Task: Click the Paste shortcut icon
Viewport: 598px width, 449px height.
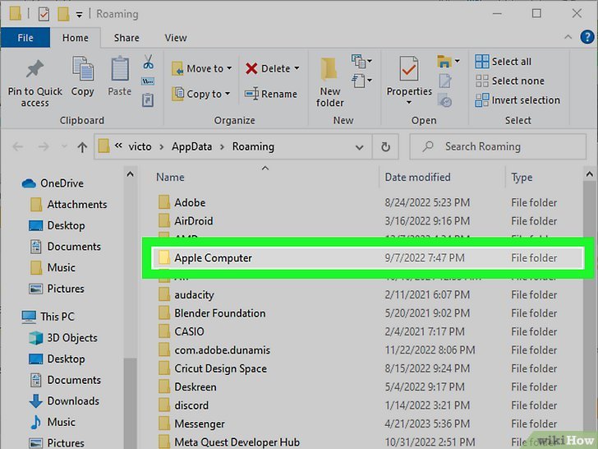Action: pyautogui.click(x=148, y=100)
